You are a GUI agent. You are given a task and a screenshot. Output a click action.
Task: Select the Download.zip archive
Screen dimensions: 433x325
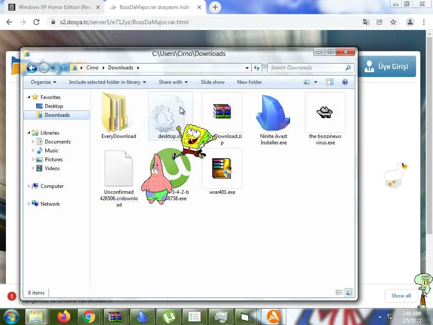coord(222,119)
